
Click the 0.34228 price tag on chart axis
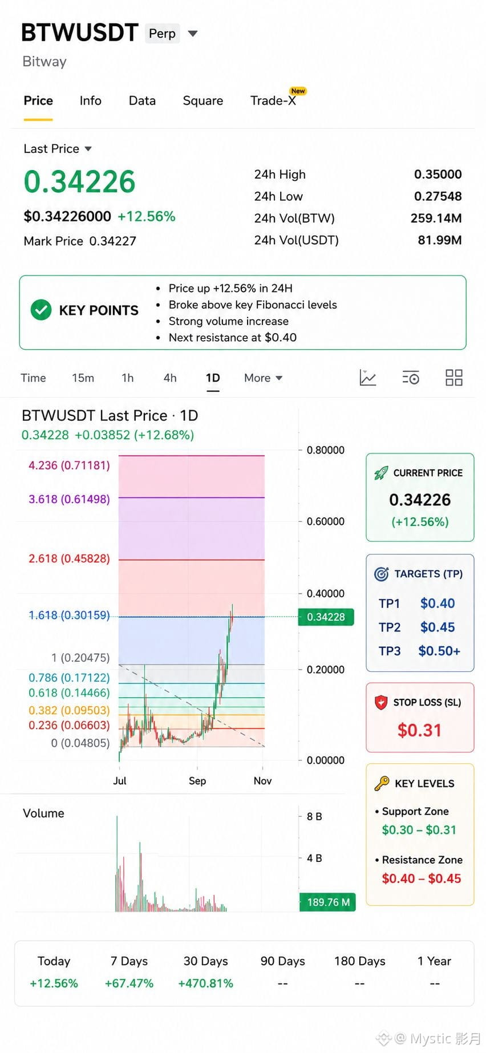[x=326, y=617]
